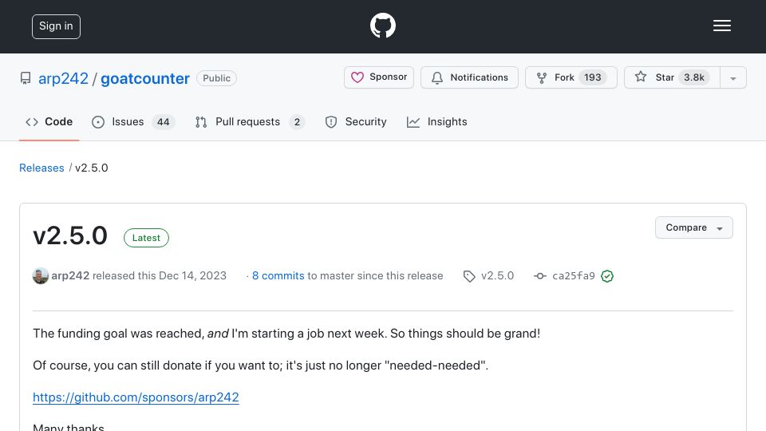Click the pull requests counter badge 2
The image size is (766, 431).
297,121
